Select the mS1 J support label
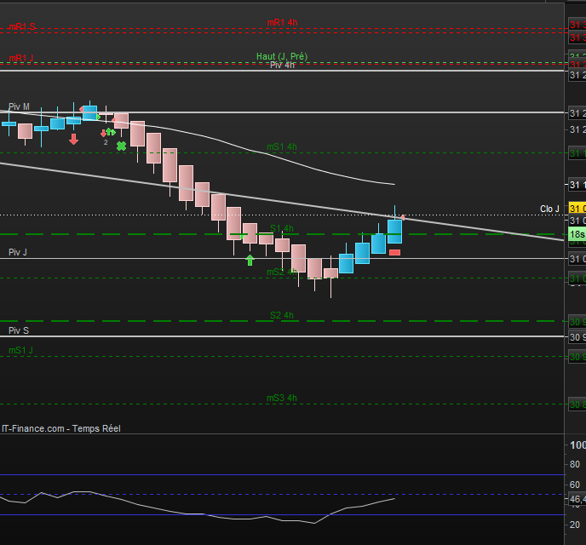Screen dimensions: 586x545 (x=21, y=350)
